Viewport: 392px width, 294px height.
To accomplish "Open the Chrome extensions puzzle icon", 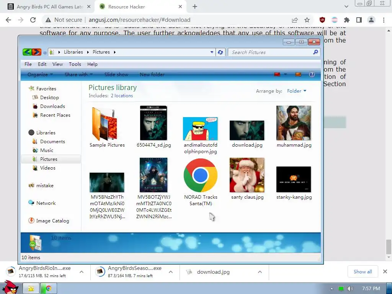I will coord(347,20).
